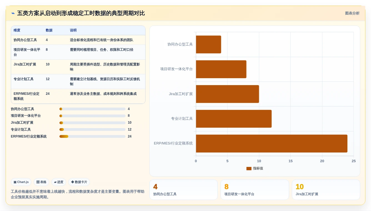Click description 适合标准化流程和已有统一身份体系的团队
Image resolution: width=371 pixels, height=211 pixels.
coord(102,40)
